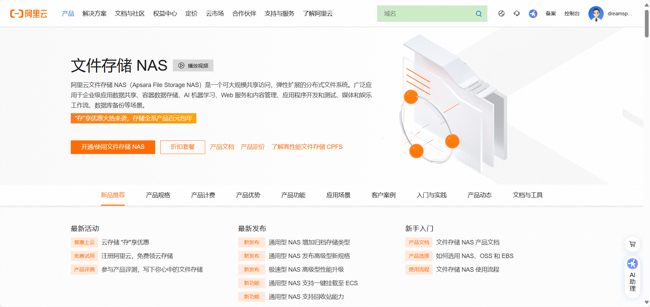This screenshot has height=307, width=650.
Task: Open 通用型 NAS 发布高级型新规格
Action: 309,256
